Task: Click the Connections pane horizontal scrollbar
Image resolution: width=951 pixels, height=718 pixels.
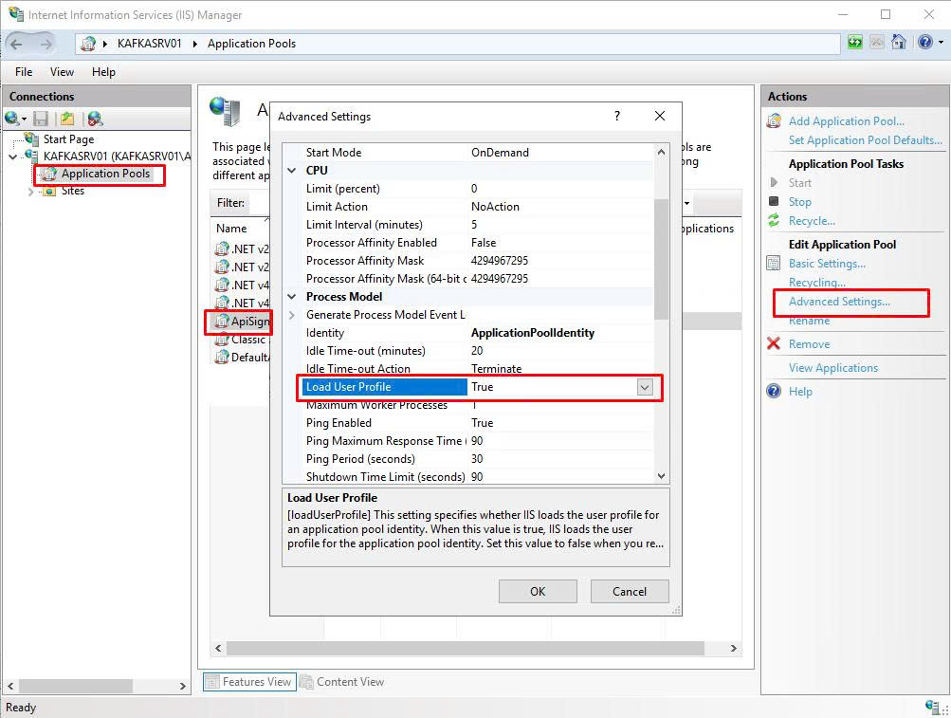Action: [x=75, y=686]
